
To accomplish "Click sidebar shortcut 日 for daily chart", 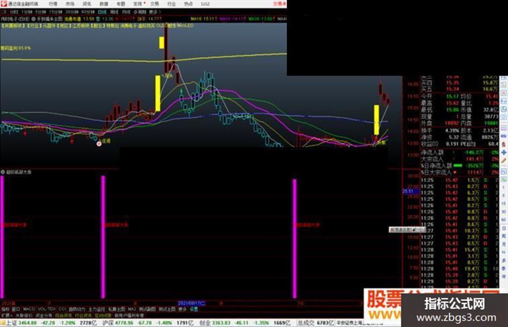I will (x=504, y=228).
